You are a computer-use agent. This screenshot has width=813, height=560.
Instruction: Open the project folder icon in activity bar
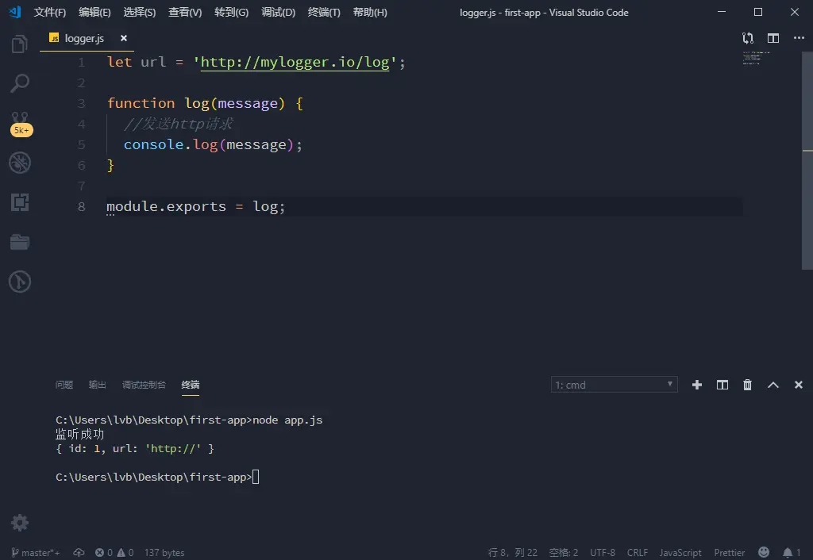[x=20, y=241]
